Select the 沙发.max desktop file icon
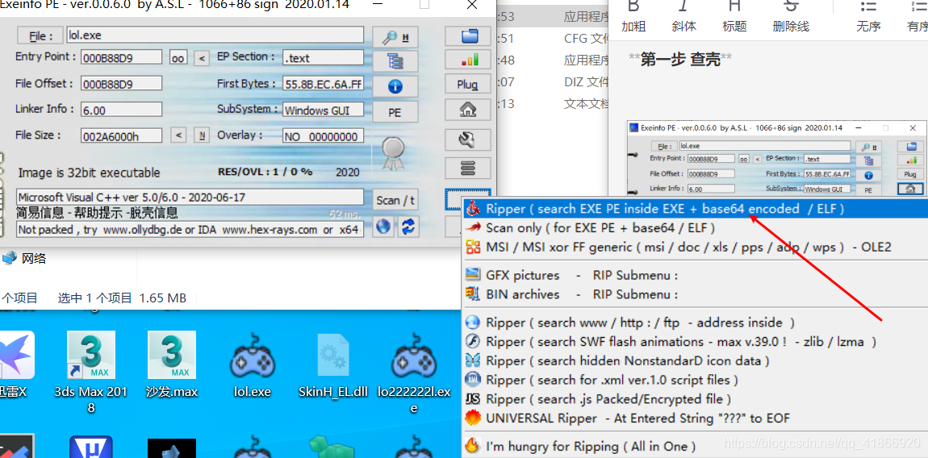 172,366
